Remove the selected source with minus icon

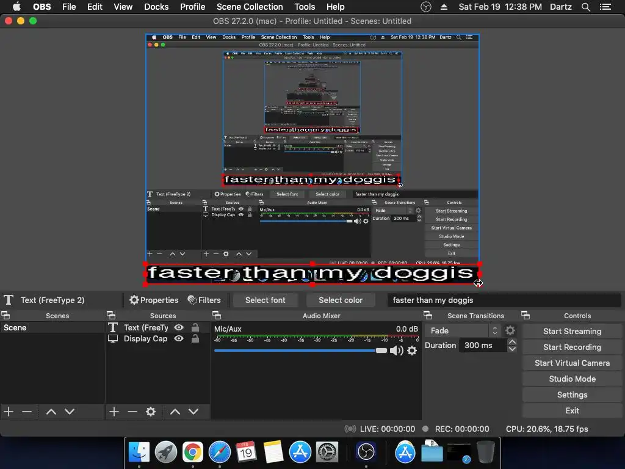[x=132, y=411]
